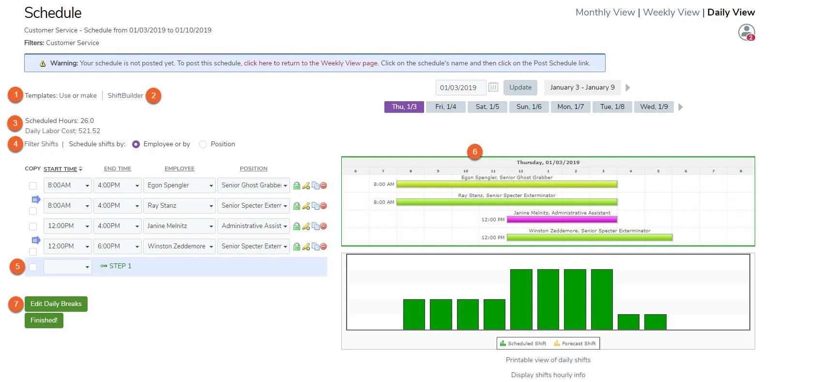Check the copy checkbox for Janine Melnitz's shift
822x382 pixels.
tap(33, 227)
